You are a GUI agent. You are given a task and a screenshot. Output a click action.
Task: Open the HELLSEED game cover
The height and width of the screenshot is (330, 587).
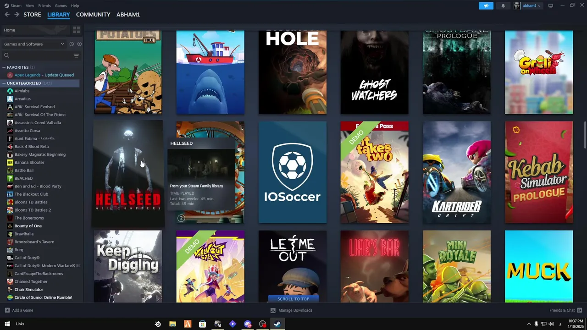[x=128, y=173]
